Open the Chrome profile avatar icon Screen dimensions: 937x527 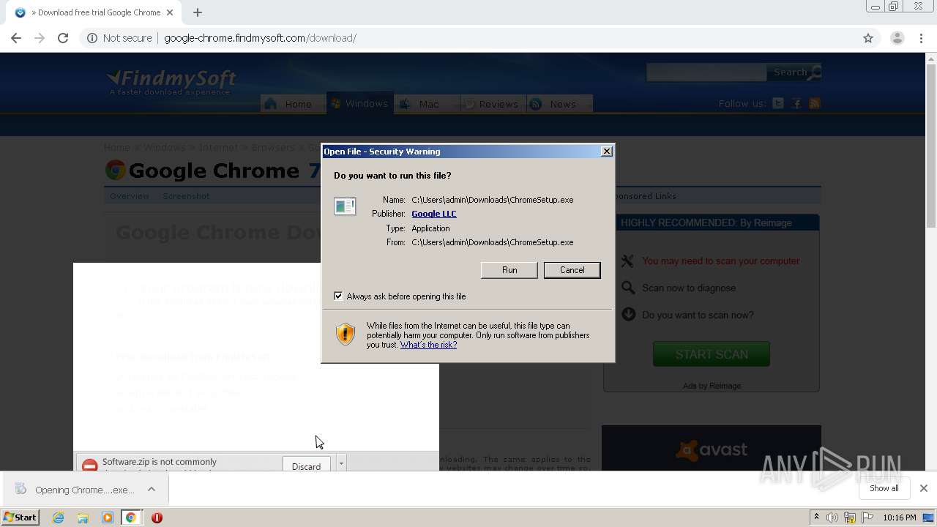click(897, 38)
